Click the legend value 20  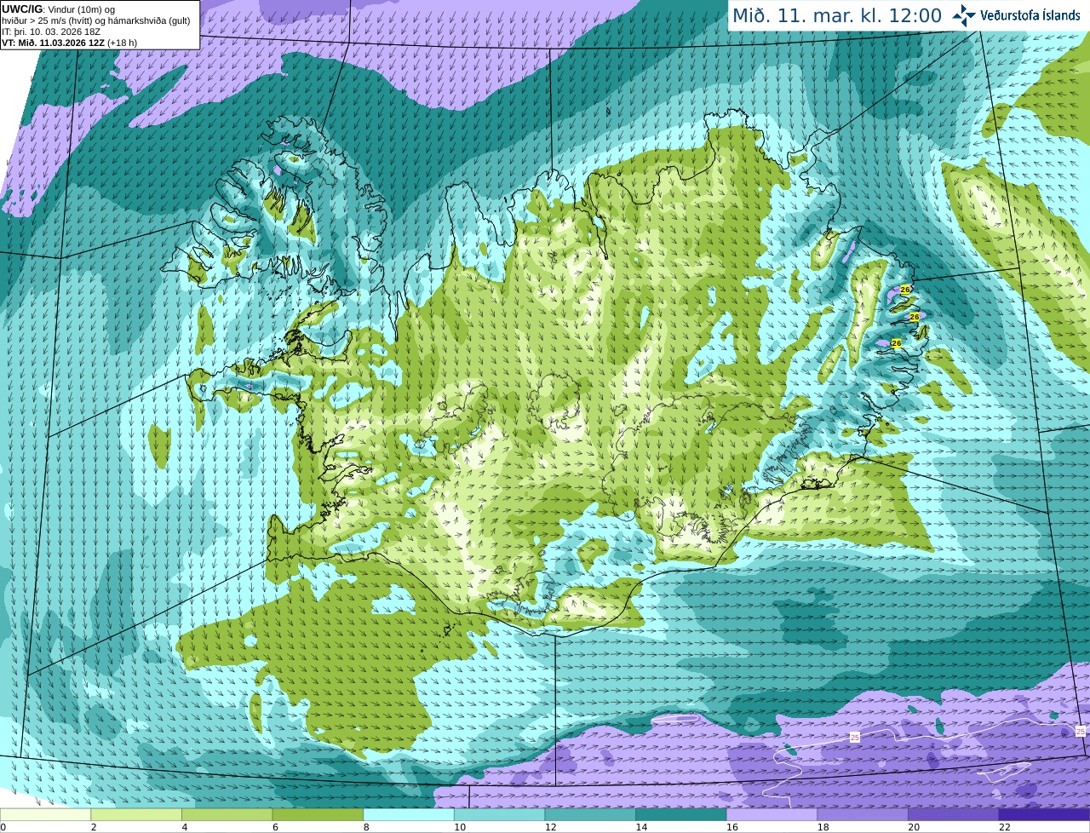(914, 827)
